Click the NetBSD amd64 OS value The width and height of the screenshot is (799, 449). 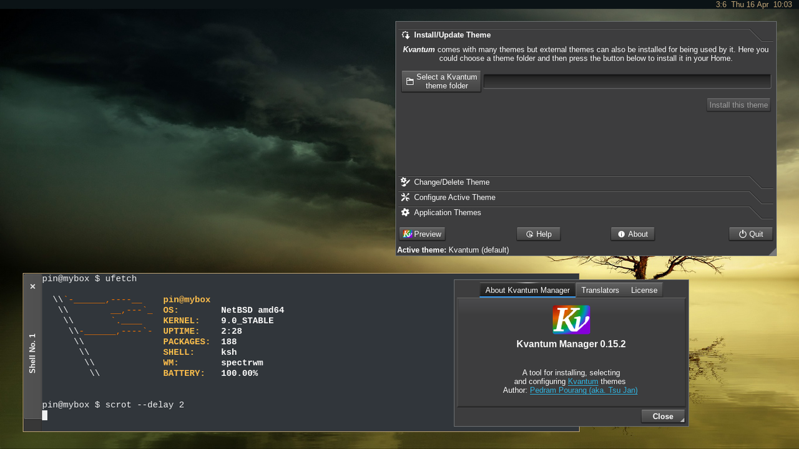click(253, 310)
